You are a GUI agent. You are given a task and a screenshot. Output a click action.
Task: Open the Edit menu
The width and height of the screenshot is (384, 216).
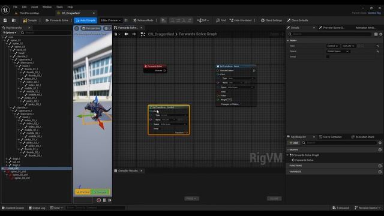point(24,7)
